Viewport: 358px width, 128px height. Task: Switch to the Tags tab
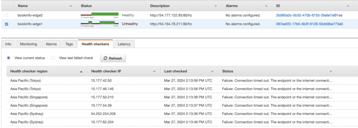(69, 44)
